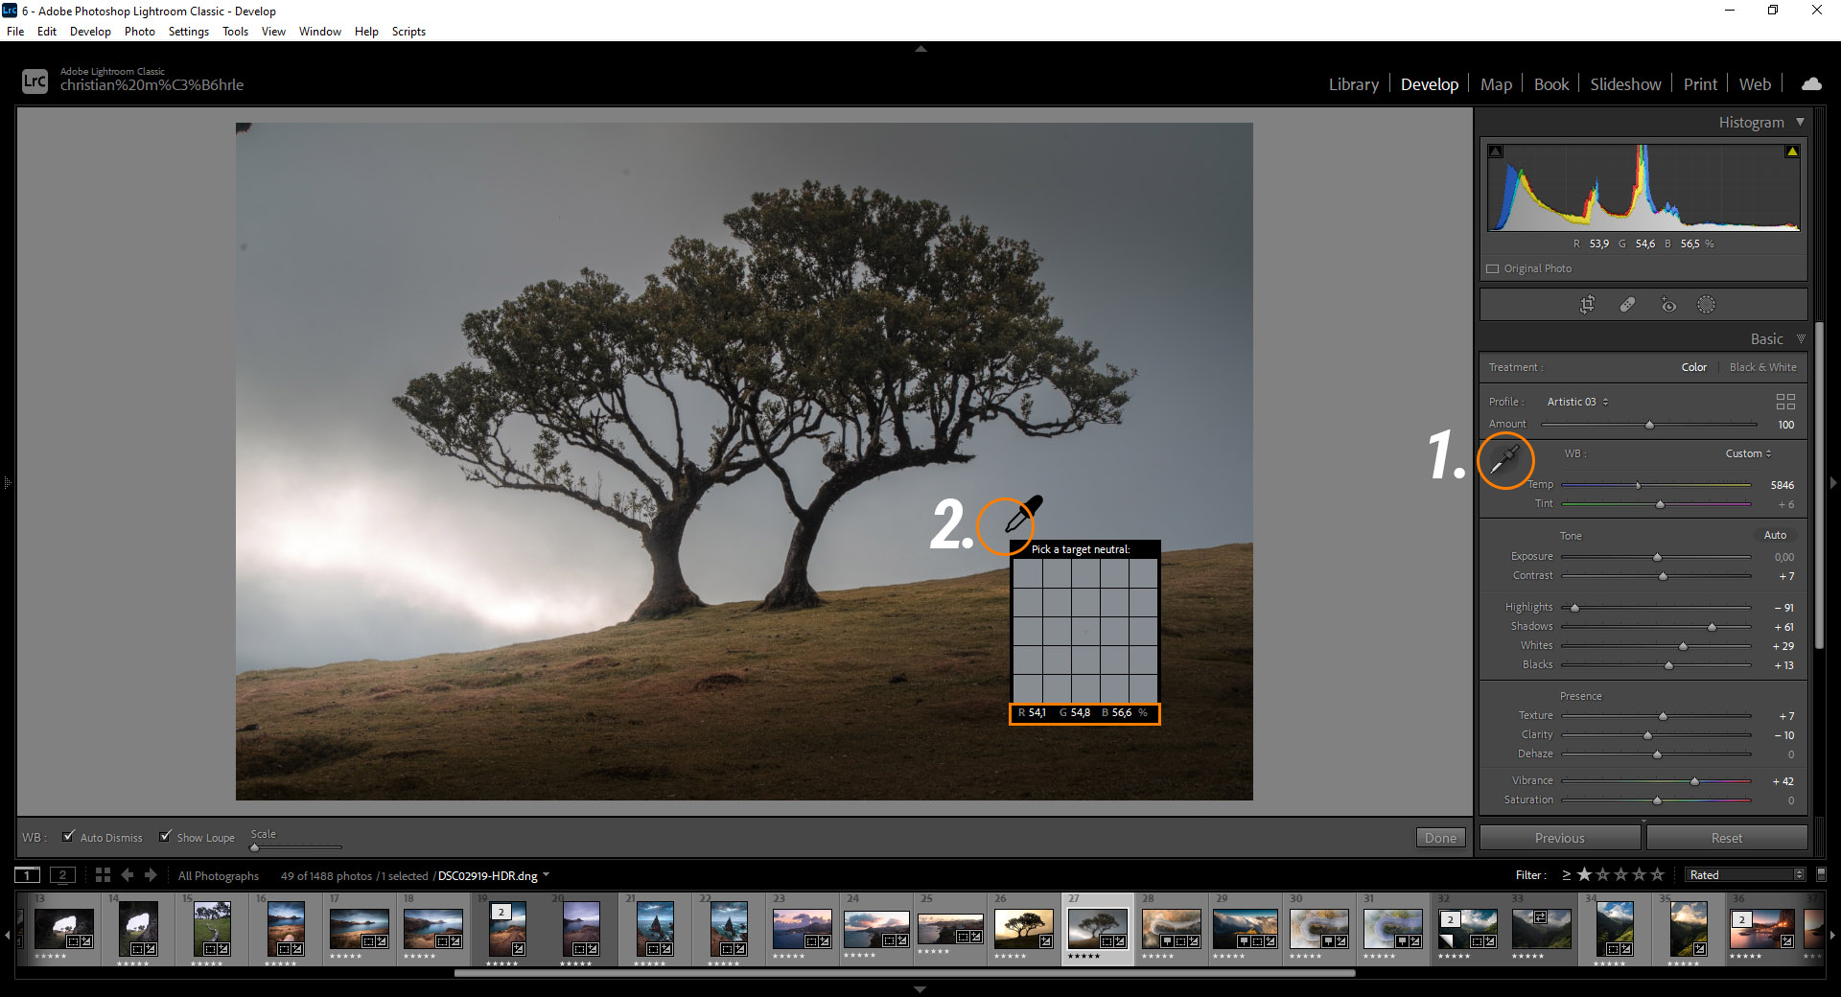This screenshot has width=1841, height=997.
Task: Select the DSC02919-HDR thumbnail in filmstrip
Action: point(1099,928)
